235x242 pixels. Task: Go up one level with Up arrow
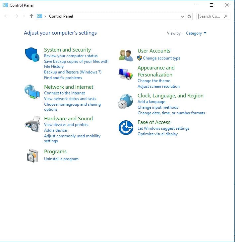[31, 16]
